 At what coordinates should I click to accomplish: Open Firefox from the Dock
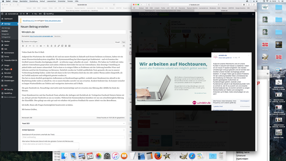158,156
